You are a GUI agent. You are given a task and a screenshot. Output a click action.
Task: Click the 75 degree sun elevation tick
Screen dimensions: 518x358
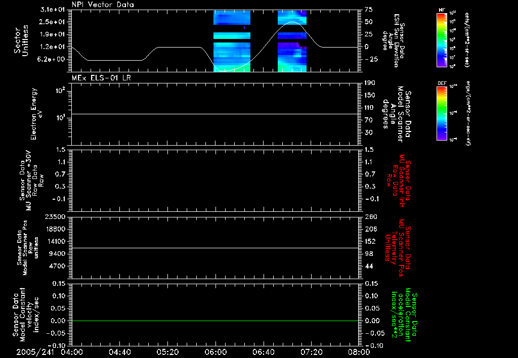369,10
